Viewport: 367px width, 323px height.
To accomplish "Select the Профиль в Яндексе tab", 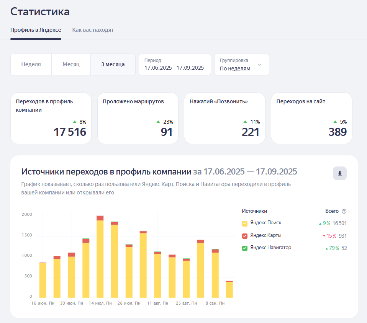I will pyautogui.click(x=36, y=30).
